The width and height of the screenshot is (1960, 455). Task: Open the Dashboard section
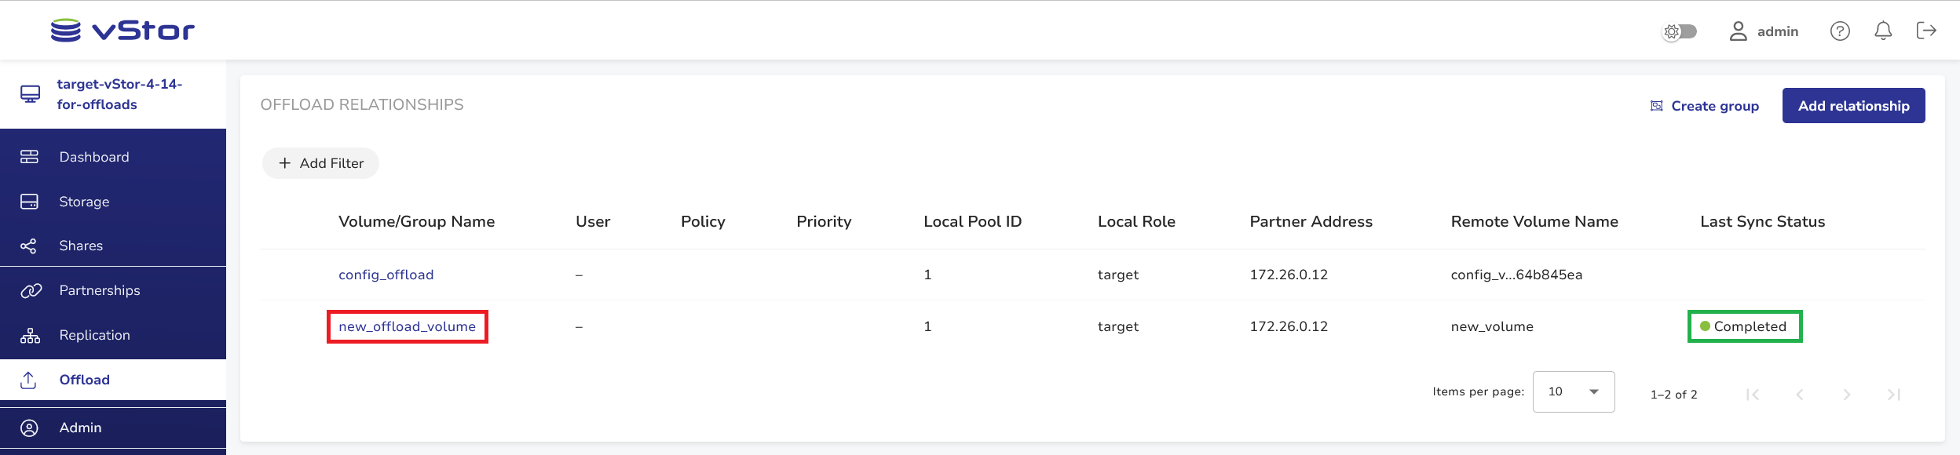(94, 157)
